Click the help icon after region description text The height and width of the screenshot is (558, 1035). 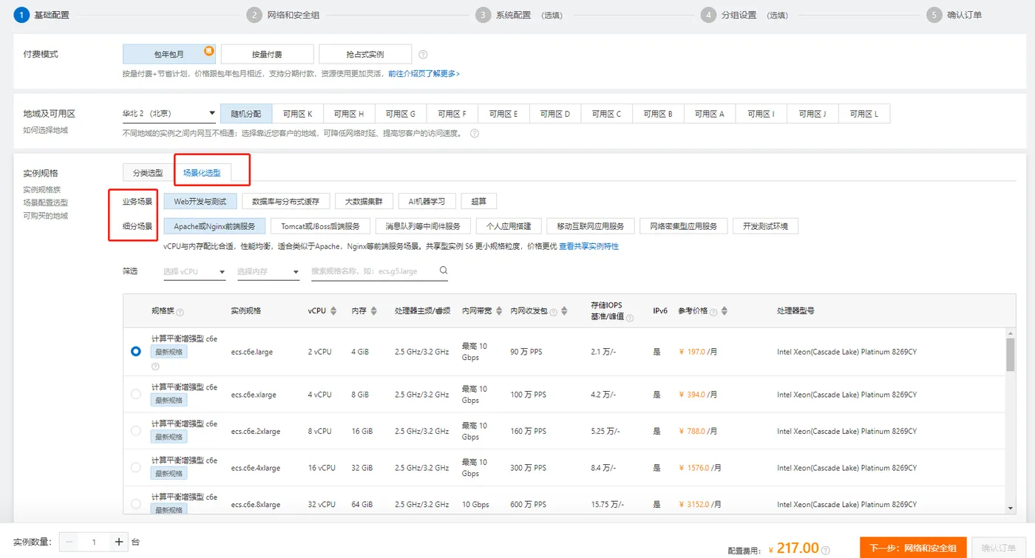[475, 134]
